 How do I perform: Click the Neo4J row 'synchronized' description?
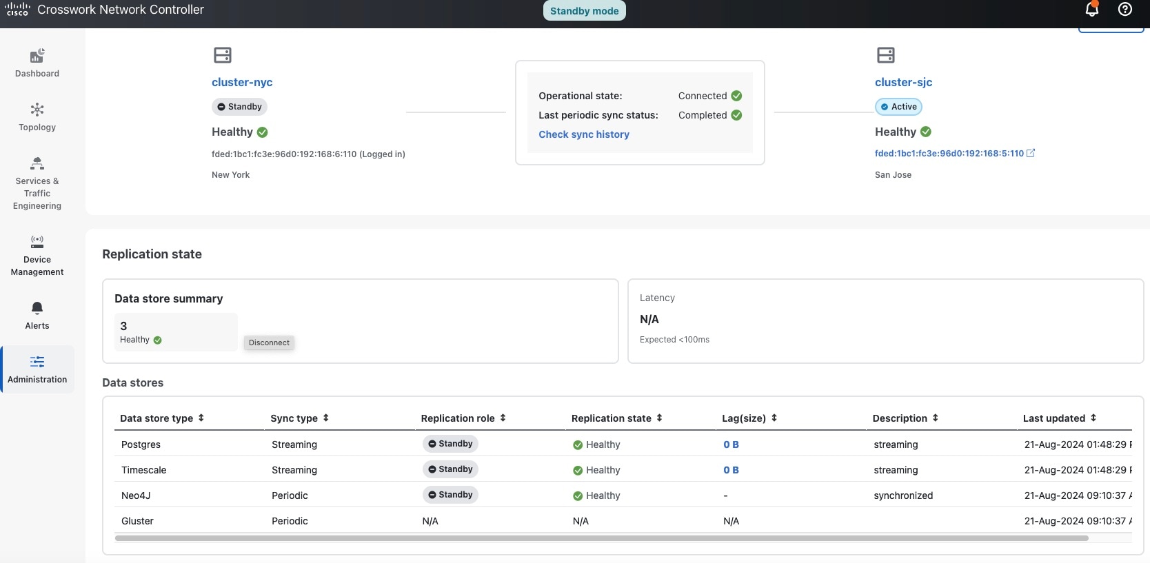(x=903, y=495)
